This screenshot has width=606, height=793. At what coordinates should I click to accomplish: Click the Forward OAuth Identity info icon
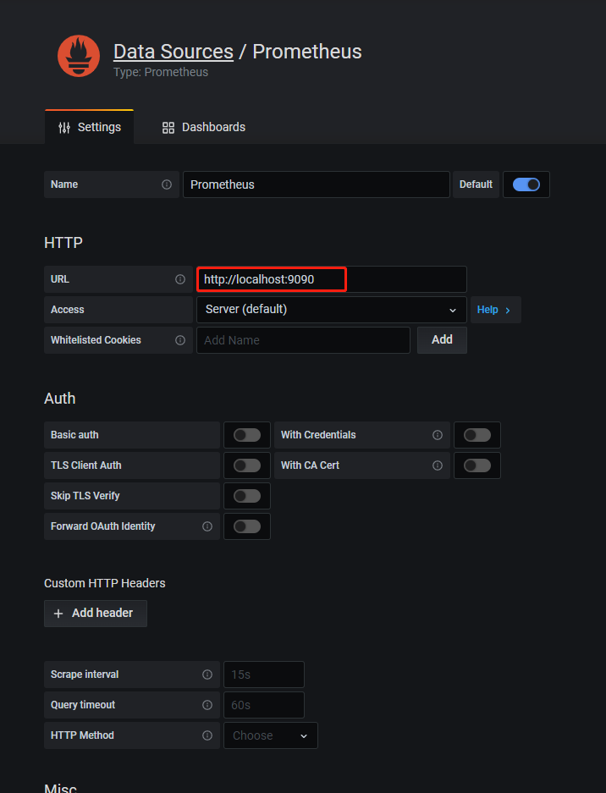click(207, 526)
